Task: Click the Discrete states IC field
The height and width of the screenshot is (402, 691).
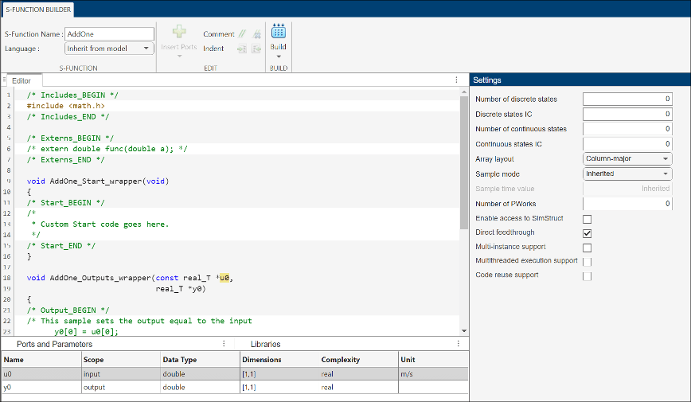Action: click(627, 114)
